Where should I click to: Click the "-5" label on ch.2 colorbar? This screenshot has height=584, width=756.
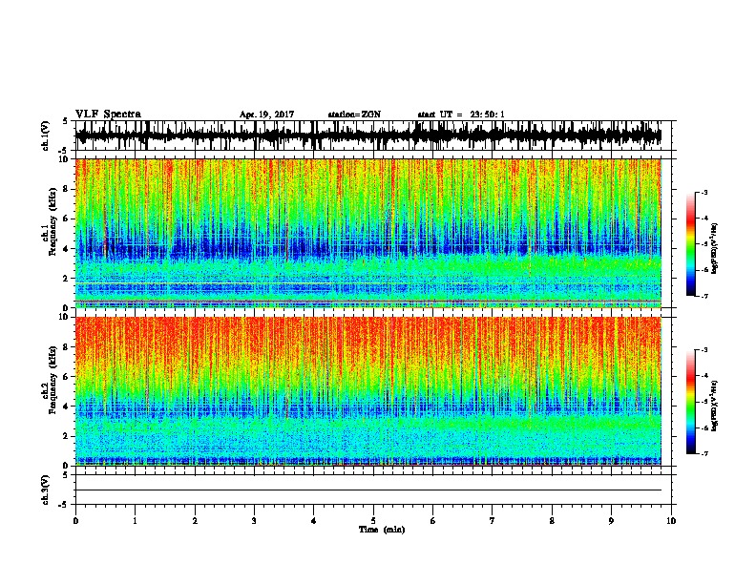704,402
